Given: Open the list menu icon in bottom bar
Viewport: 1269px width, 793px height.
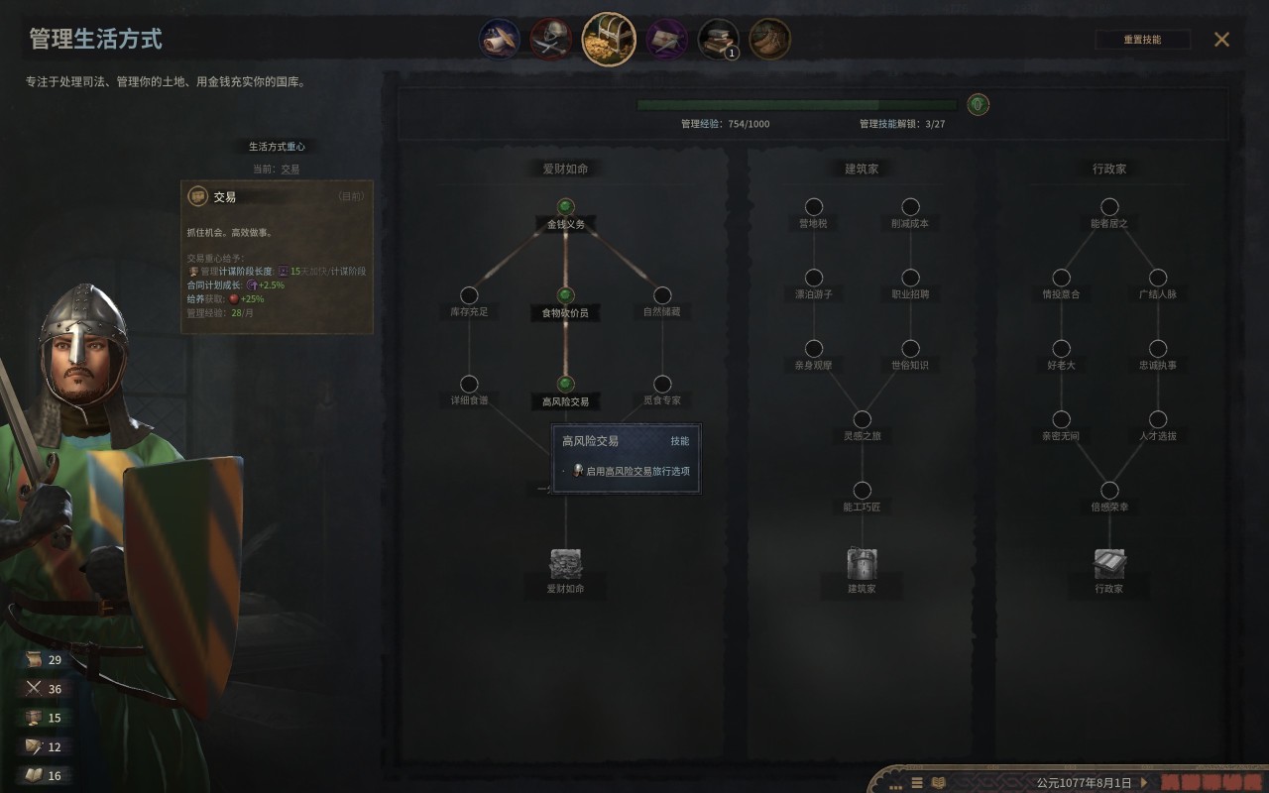Looking at the screenshot, I should coord(917,783).
